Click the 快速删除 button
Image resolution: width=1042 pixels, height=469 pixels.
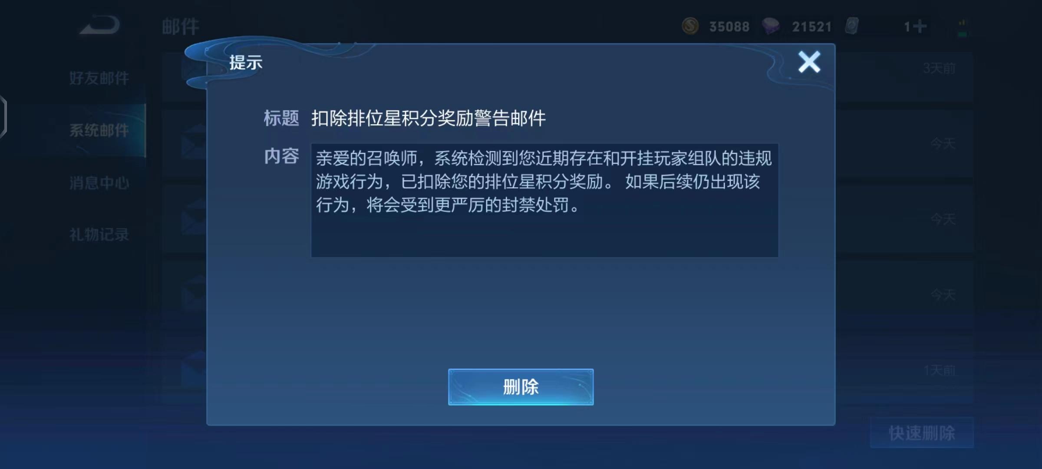pyautogui.click(x=922, y=433)
